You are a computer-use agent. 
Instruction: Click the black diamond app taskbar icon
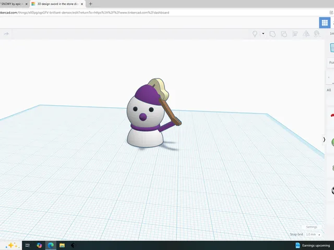coord(73,245)
